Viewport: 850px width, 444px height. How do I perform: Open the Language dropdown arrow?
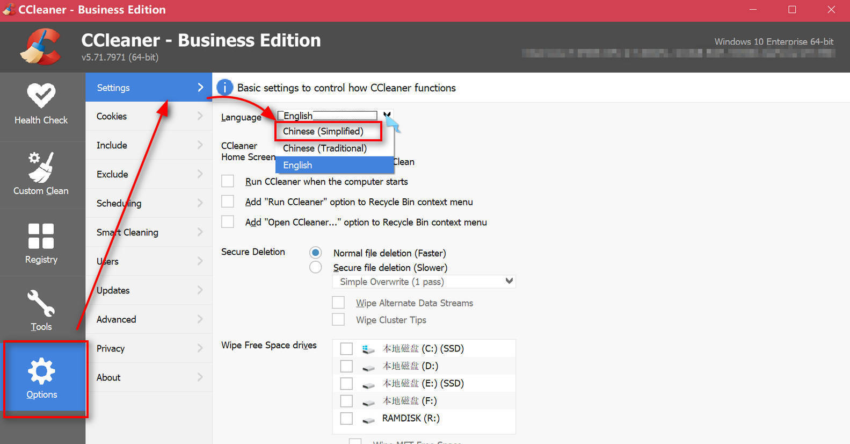tap(387, 115)
